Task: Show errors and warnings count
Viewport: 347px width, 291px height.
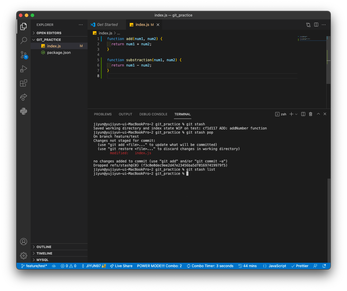Action: click(x=68, y=266)
